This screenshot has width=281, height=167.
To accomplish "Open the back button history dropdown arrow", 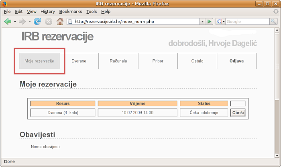I will pyautogui.click(x=15, y=21).
